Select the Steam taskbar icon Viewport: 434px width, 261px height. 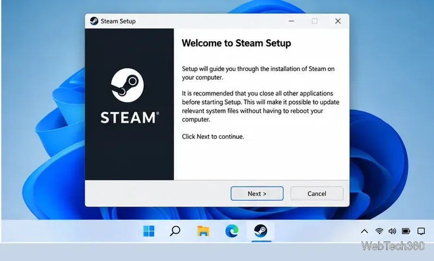pyautogui.click(x=261, y=231)
